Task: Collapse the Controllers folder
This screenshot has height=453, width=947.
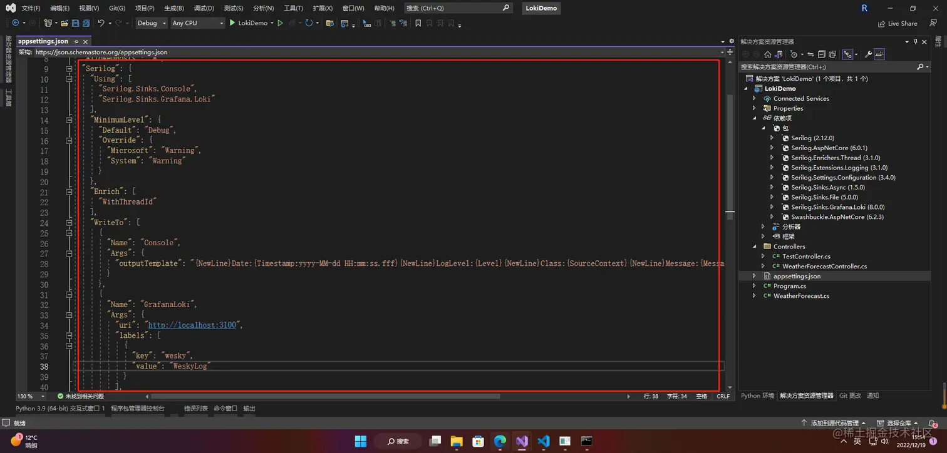Action: [754, 247]
